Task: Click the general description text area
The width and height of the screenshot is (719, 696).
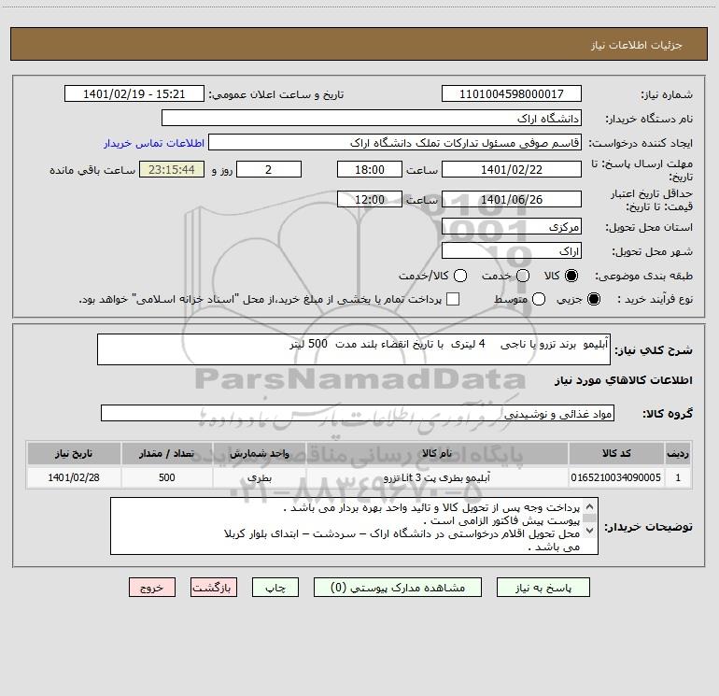Action: pyautogui.click(x=354, y=349)
